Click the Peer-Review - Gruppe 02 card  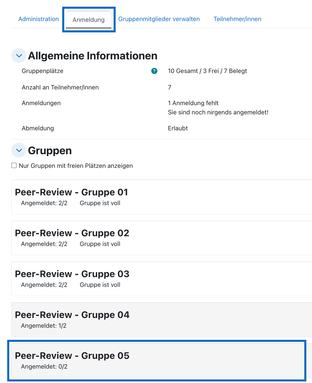tap(162, 238)
